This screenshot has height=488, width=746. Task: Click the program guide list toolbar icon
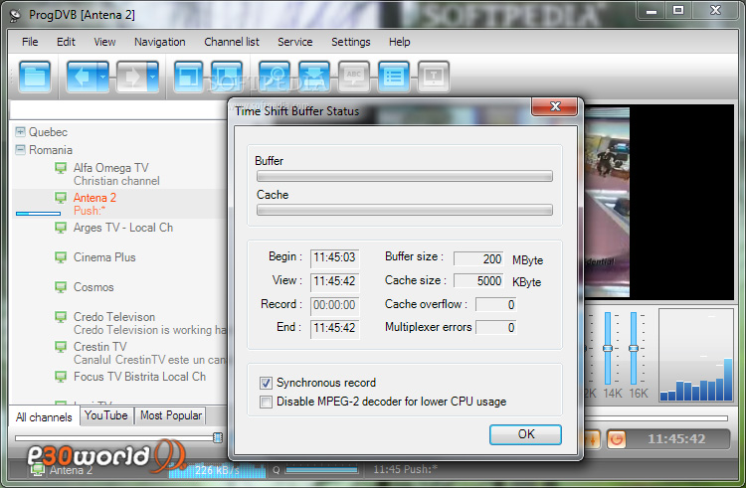394,77
